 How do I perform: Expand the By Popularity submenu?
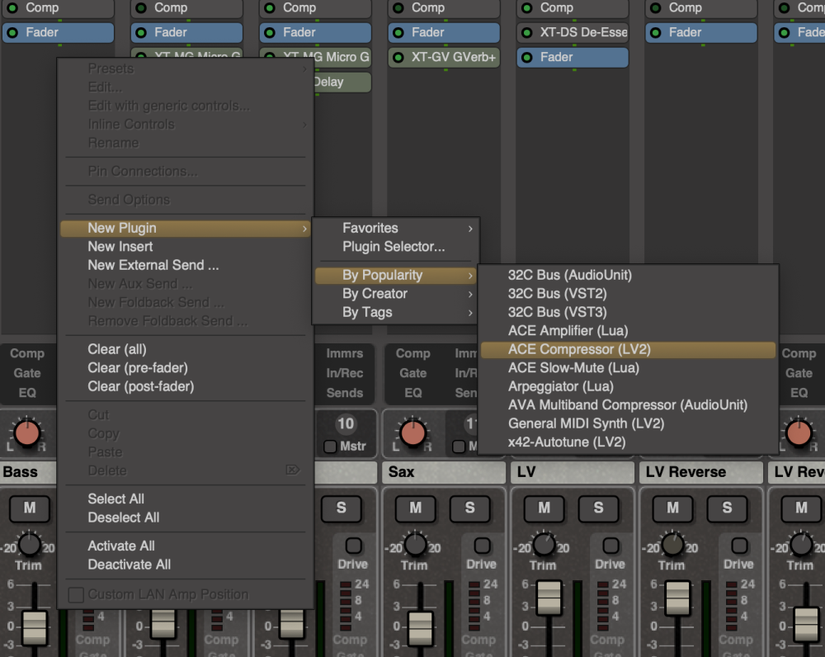tap(396, 275)
